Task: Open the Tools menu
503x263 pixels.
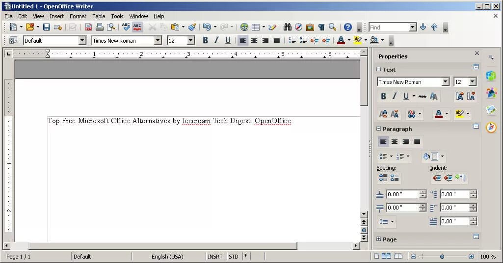Action: coord(117,16)
